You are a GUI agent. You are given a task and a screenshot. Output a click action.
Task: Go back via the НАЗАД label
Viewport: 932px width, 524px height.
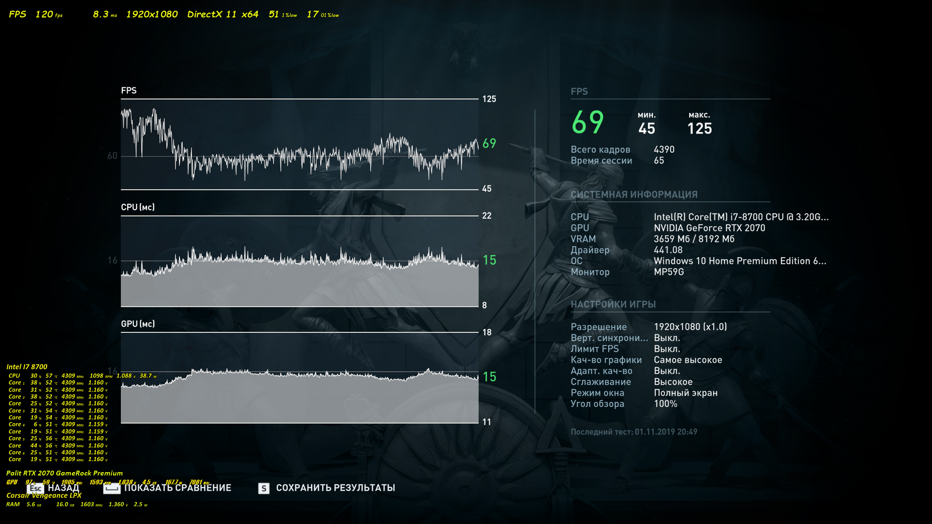click(64, 488)
